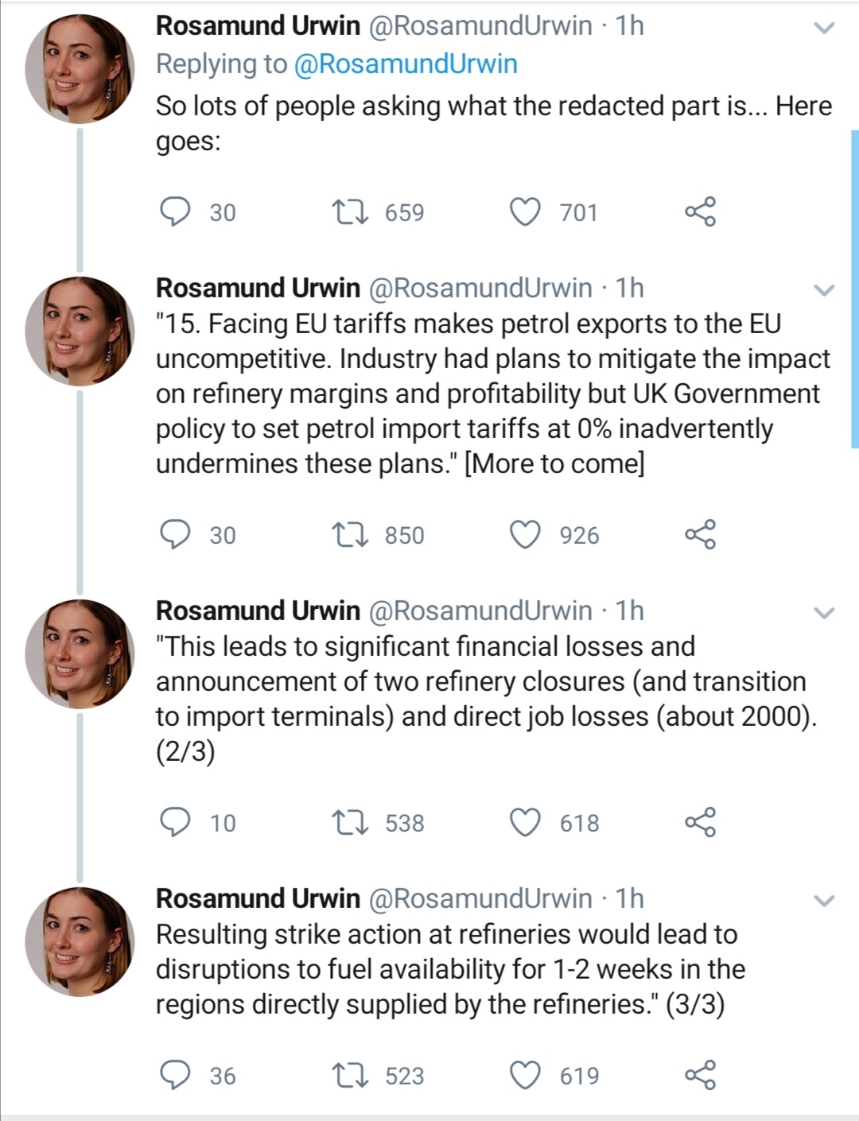Expand options chevron on EU tariffs tweet
Viewport: 859px width, 1121px height.
825,290
